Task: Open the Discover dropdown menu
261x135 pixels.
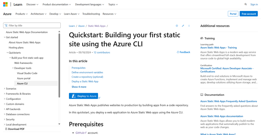Action: coord(32,4)
